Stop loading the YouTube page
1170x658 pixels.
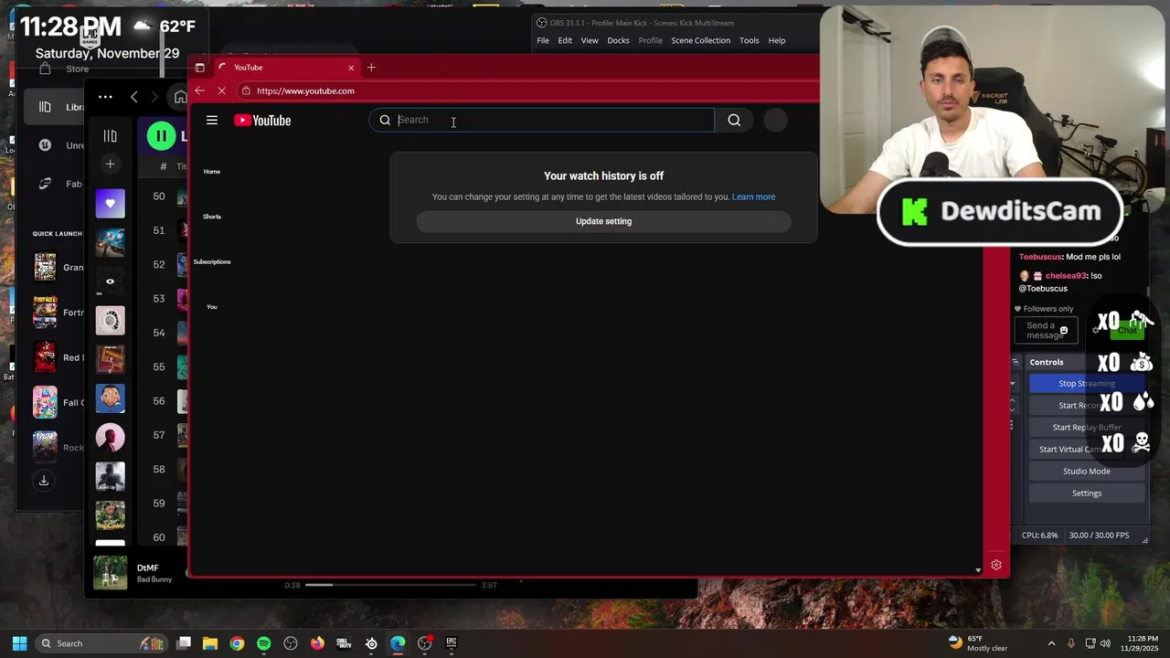click(x=221, y=90)
